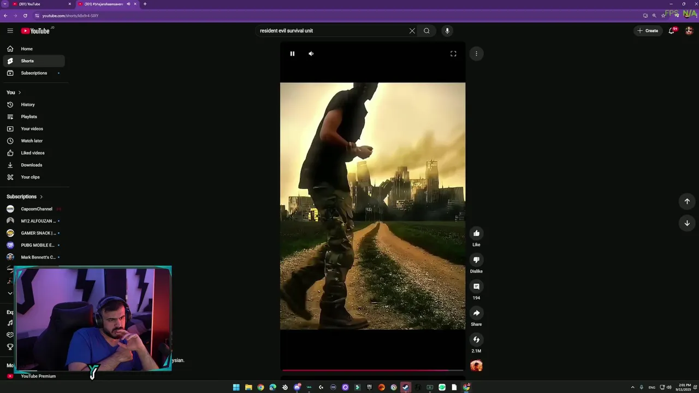
Task: Click the search magnifier button
Action: [x=426, y=31]
